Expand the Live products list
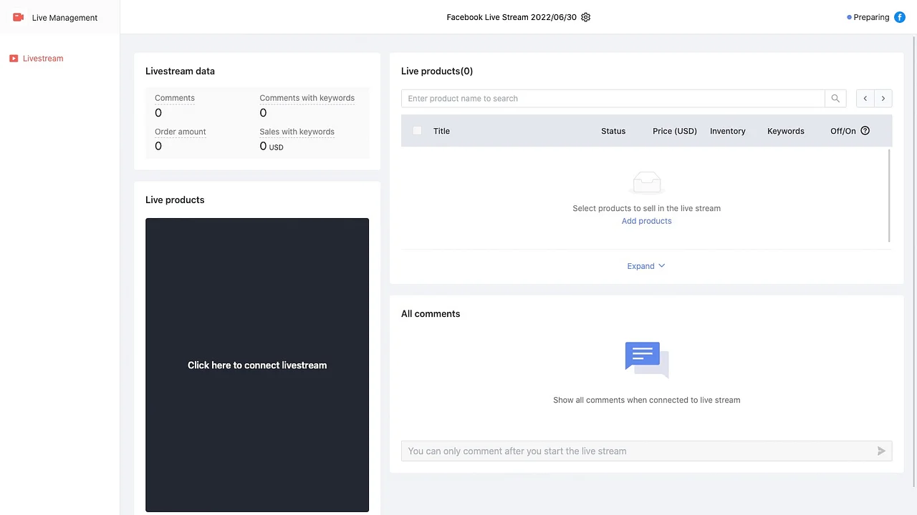The image size is (917, 515). click(645, 265)
